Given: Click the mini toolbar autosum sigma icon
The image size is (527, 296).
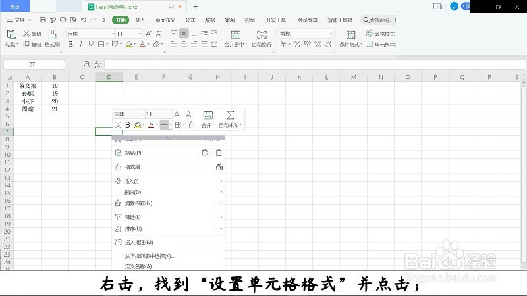Looking at the screenshot, I should click(x=230, y=115).
